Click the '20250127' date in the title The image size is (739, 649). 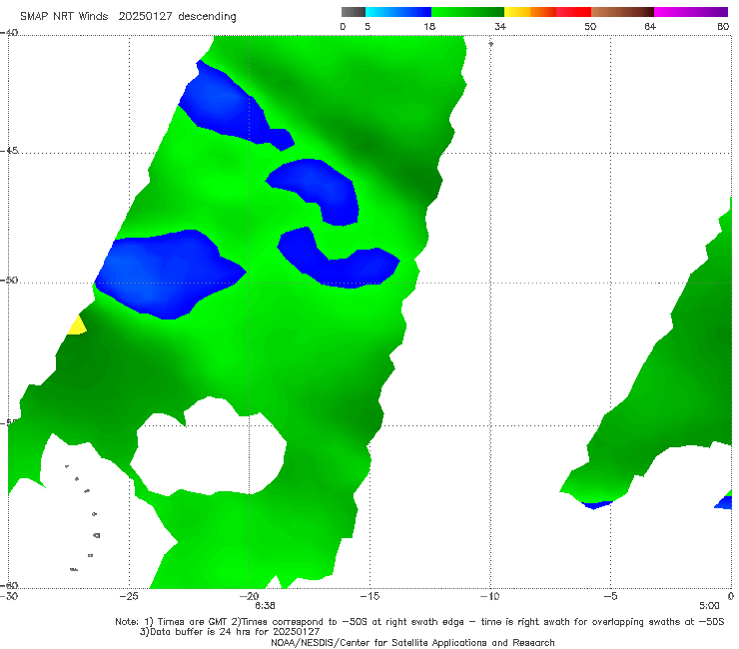tap(146, 16)
